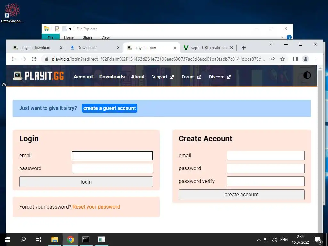
Task: Open the command prompt taskbar icon
Action: click(x=86, y=240)
